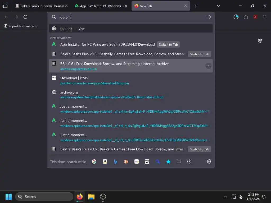Open the Windows Start menu

pyautogui.click(x=8, y=197)
